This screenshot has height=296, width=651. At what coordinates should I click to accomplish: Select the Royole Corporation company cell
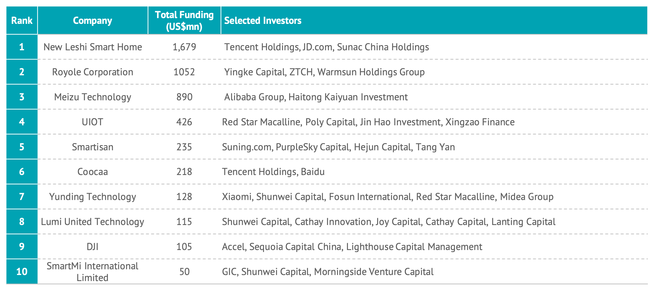point(93,72)
